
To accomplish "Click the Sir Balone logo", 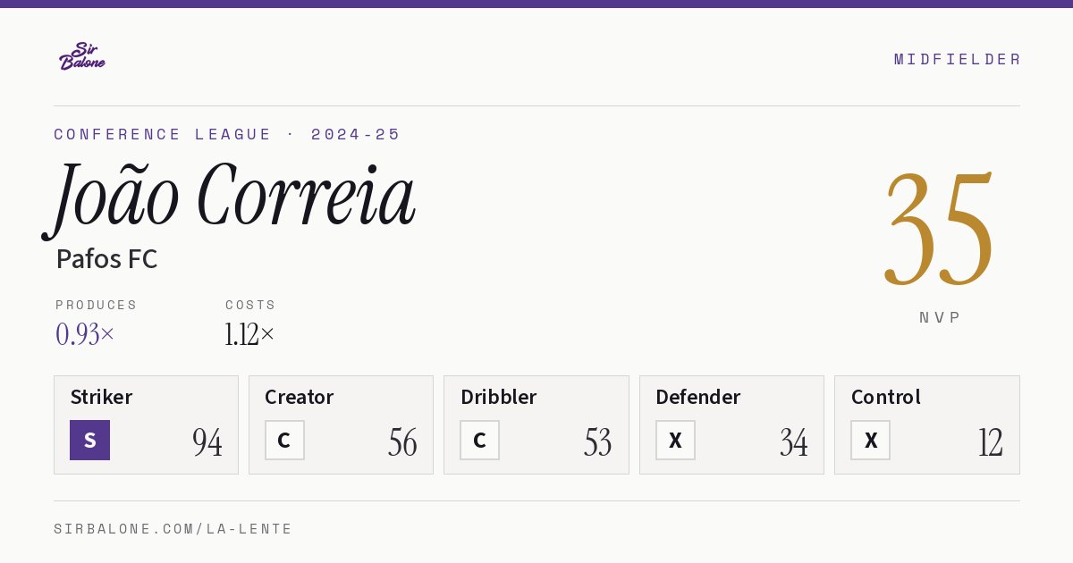I will (82, 56).
